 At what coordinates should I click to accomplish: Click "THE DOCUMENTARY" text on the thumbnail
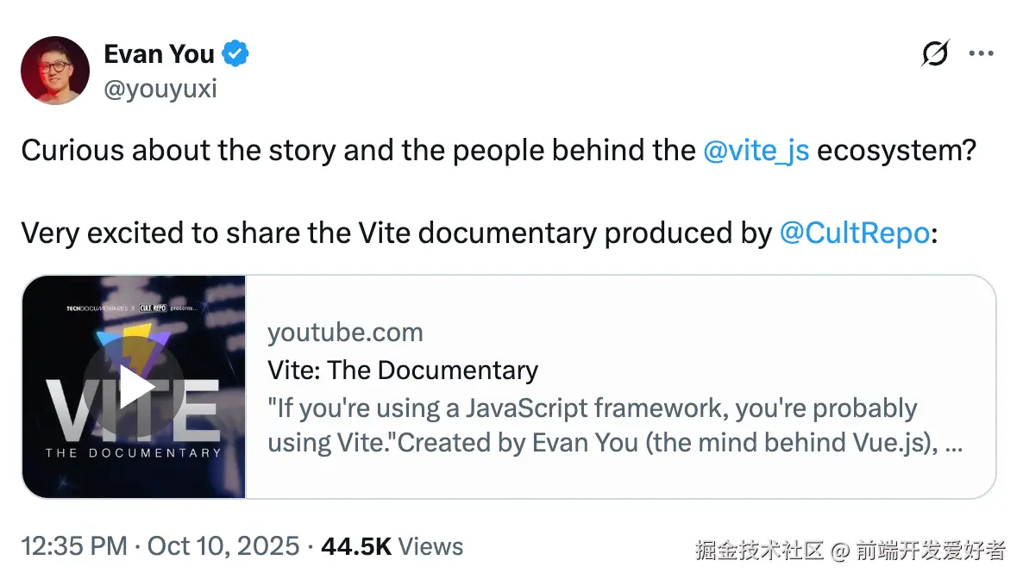click(x=133, y=452)
